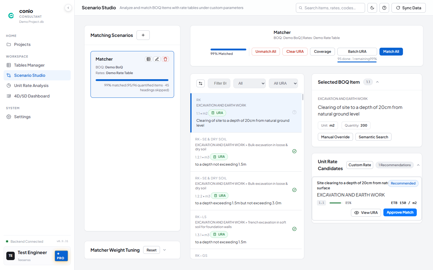
Task: Click the Custom Rate button
Action: click(360, 165)
